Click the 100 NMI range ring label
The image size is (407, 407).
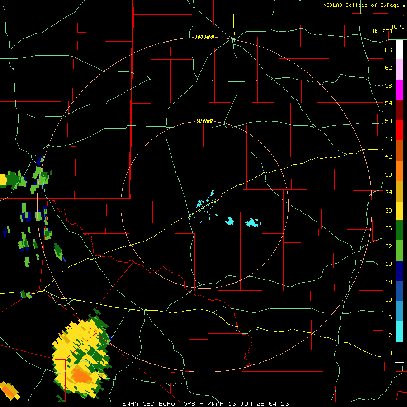[204, 38]
